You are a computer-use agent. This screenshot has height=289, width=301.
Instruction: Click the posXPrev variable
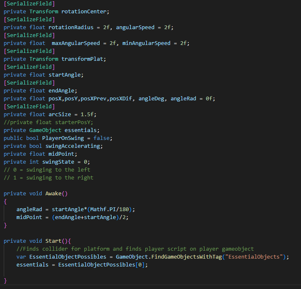point(93,99)
